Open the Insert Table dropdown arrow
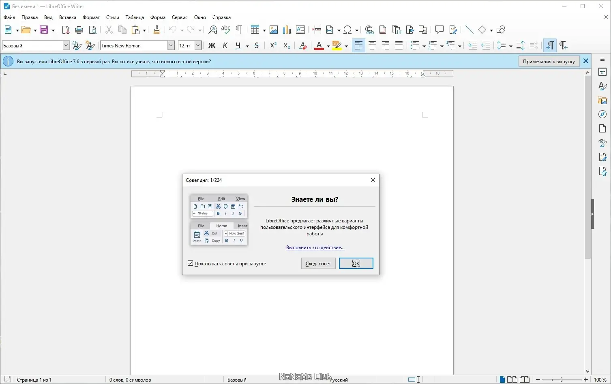 [x=264, y=30]
